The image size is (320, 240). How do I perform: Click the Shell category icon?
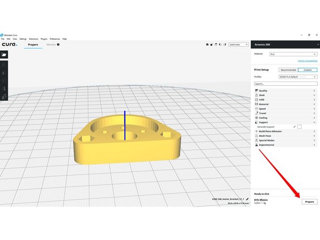point(257,95)
